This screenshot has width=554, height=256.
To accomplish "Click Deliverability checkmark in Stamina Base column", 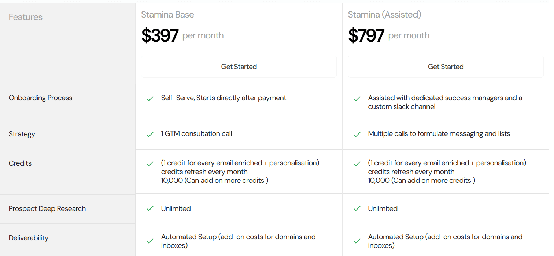I will 150,241.
